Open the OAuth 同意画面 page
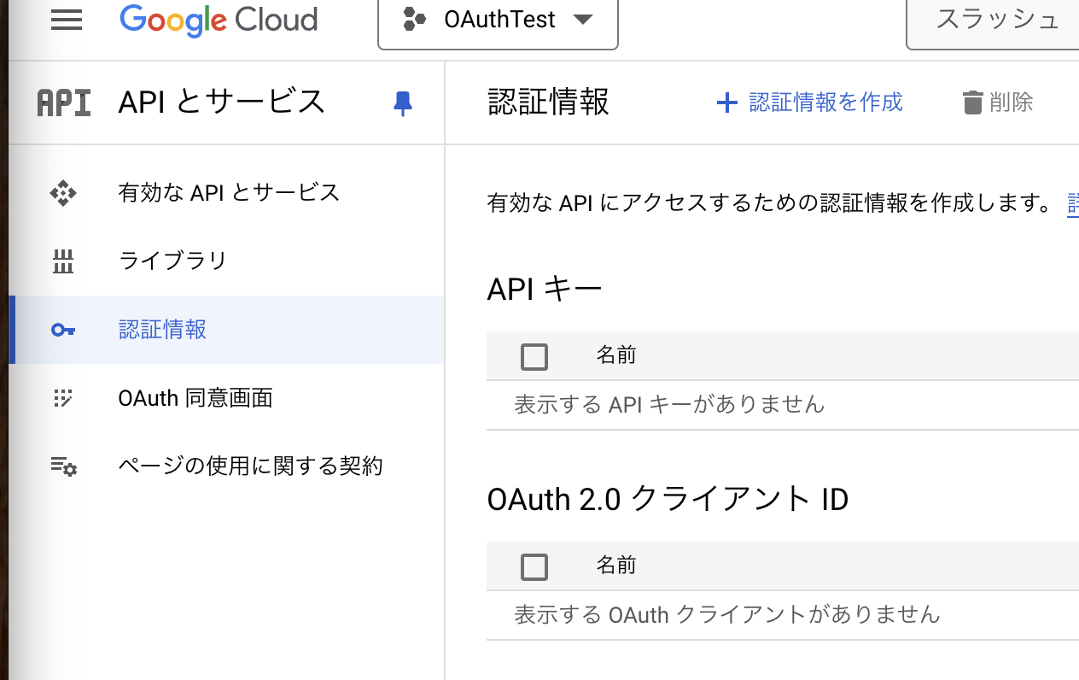 (x=195, y=398)
